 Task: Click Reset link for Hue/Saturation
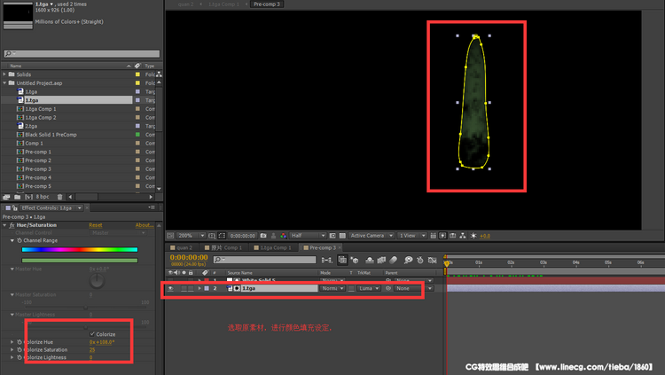click(96, 225)
